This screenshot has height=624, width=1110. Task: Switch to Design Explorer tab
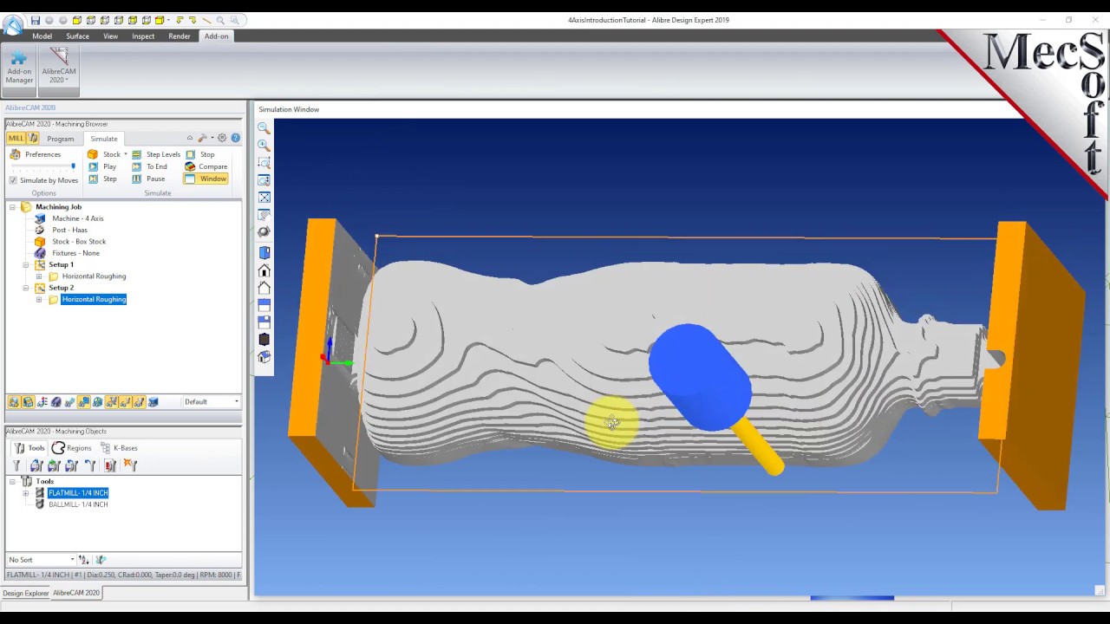pos(25,594)
